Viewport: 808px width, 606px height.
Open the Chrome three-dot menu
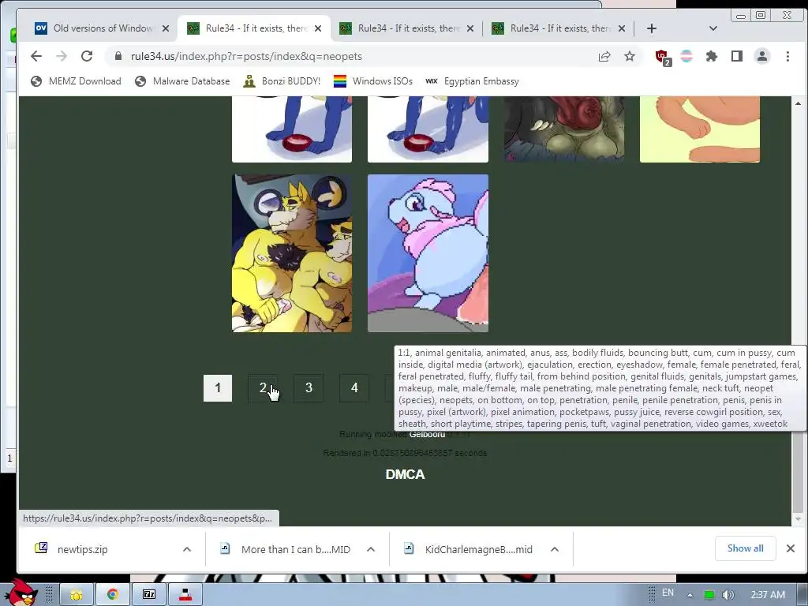pyautogui.click(x=787, y=56)
